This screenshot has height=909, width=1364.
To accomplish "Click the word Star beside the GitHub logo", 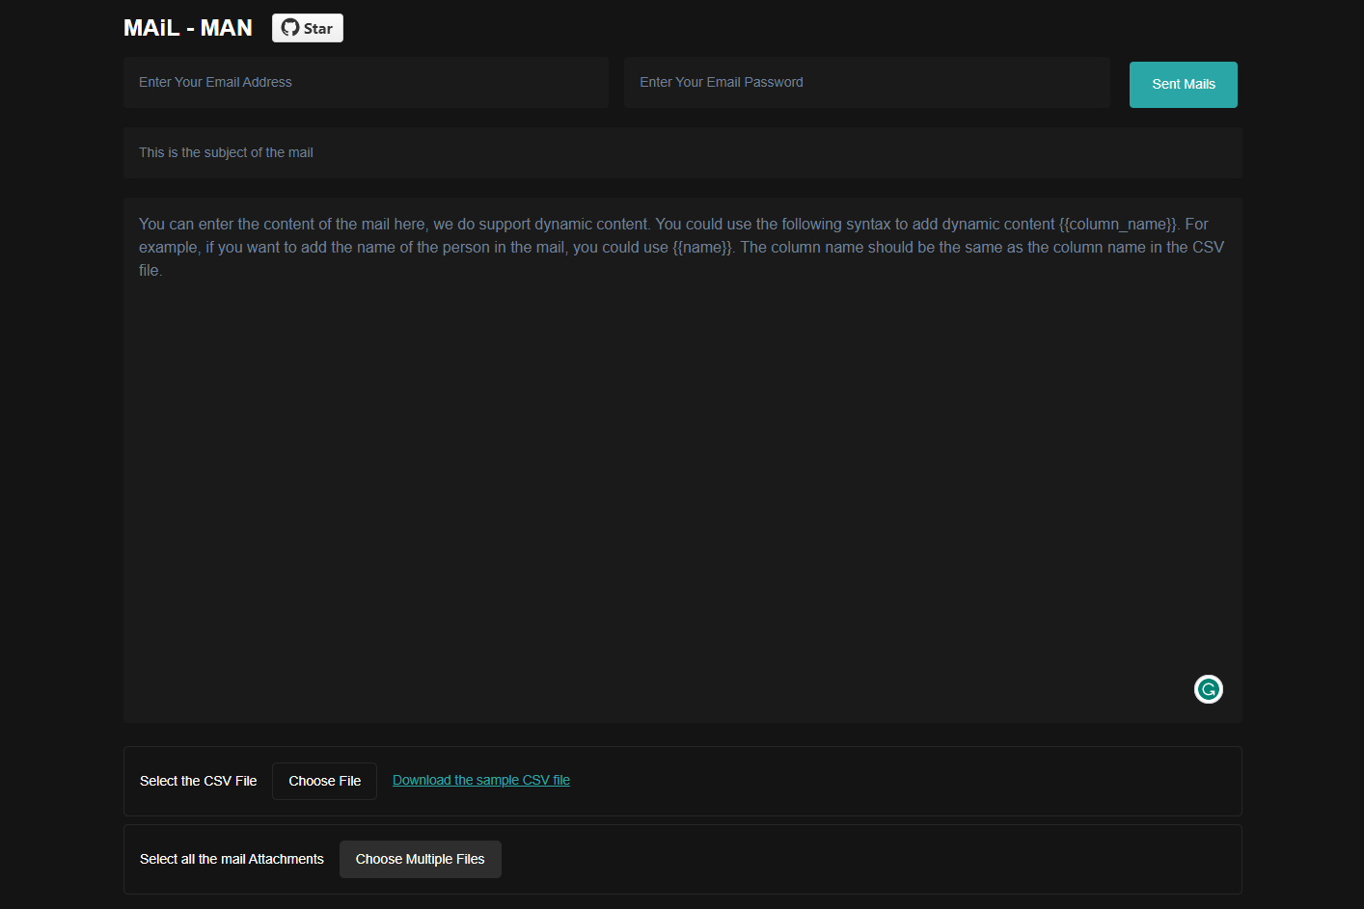I will [x=317, y=29].
